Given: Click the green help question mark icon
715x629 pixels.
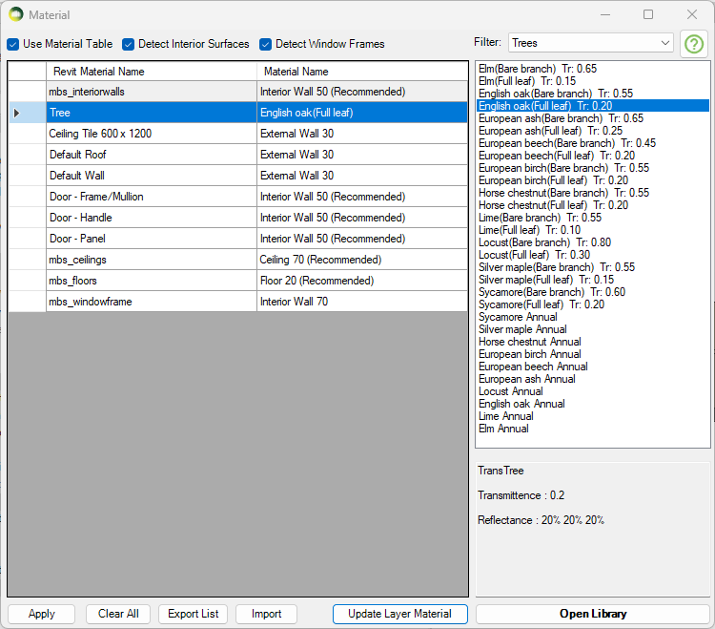Looking at the screenshot, I should [x=693, y=44].
